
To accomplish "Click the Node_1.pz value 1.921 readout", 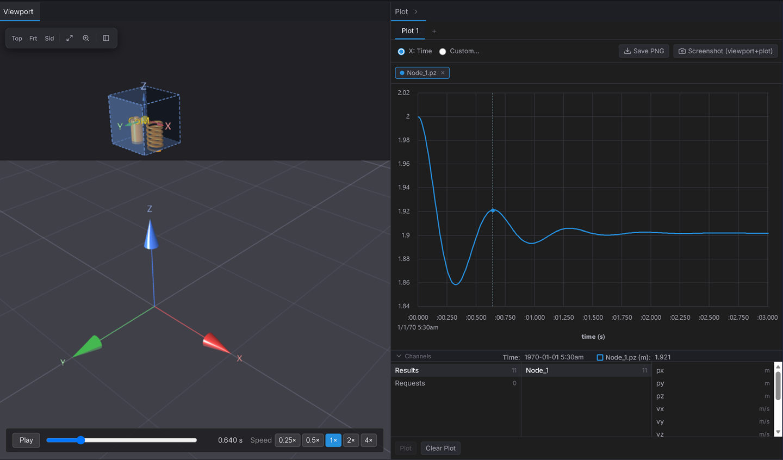I will click(x=663, y=357).
